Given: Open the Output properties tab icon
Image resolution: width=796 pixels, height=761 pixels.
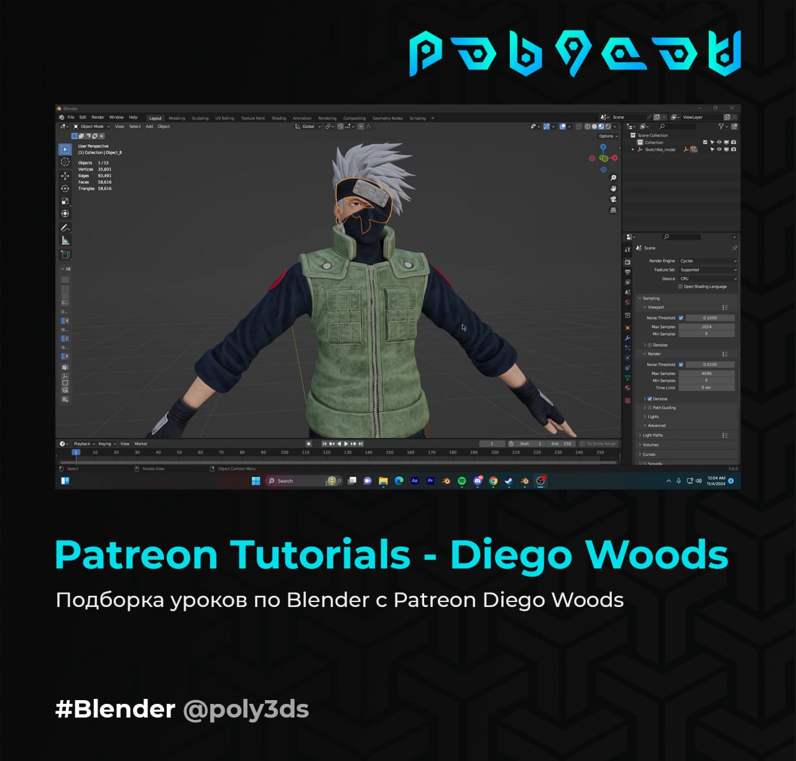Looking at the screenshot, I should (x=627, y=272).
